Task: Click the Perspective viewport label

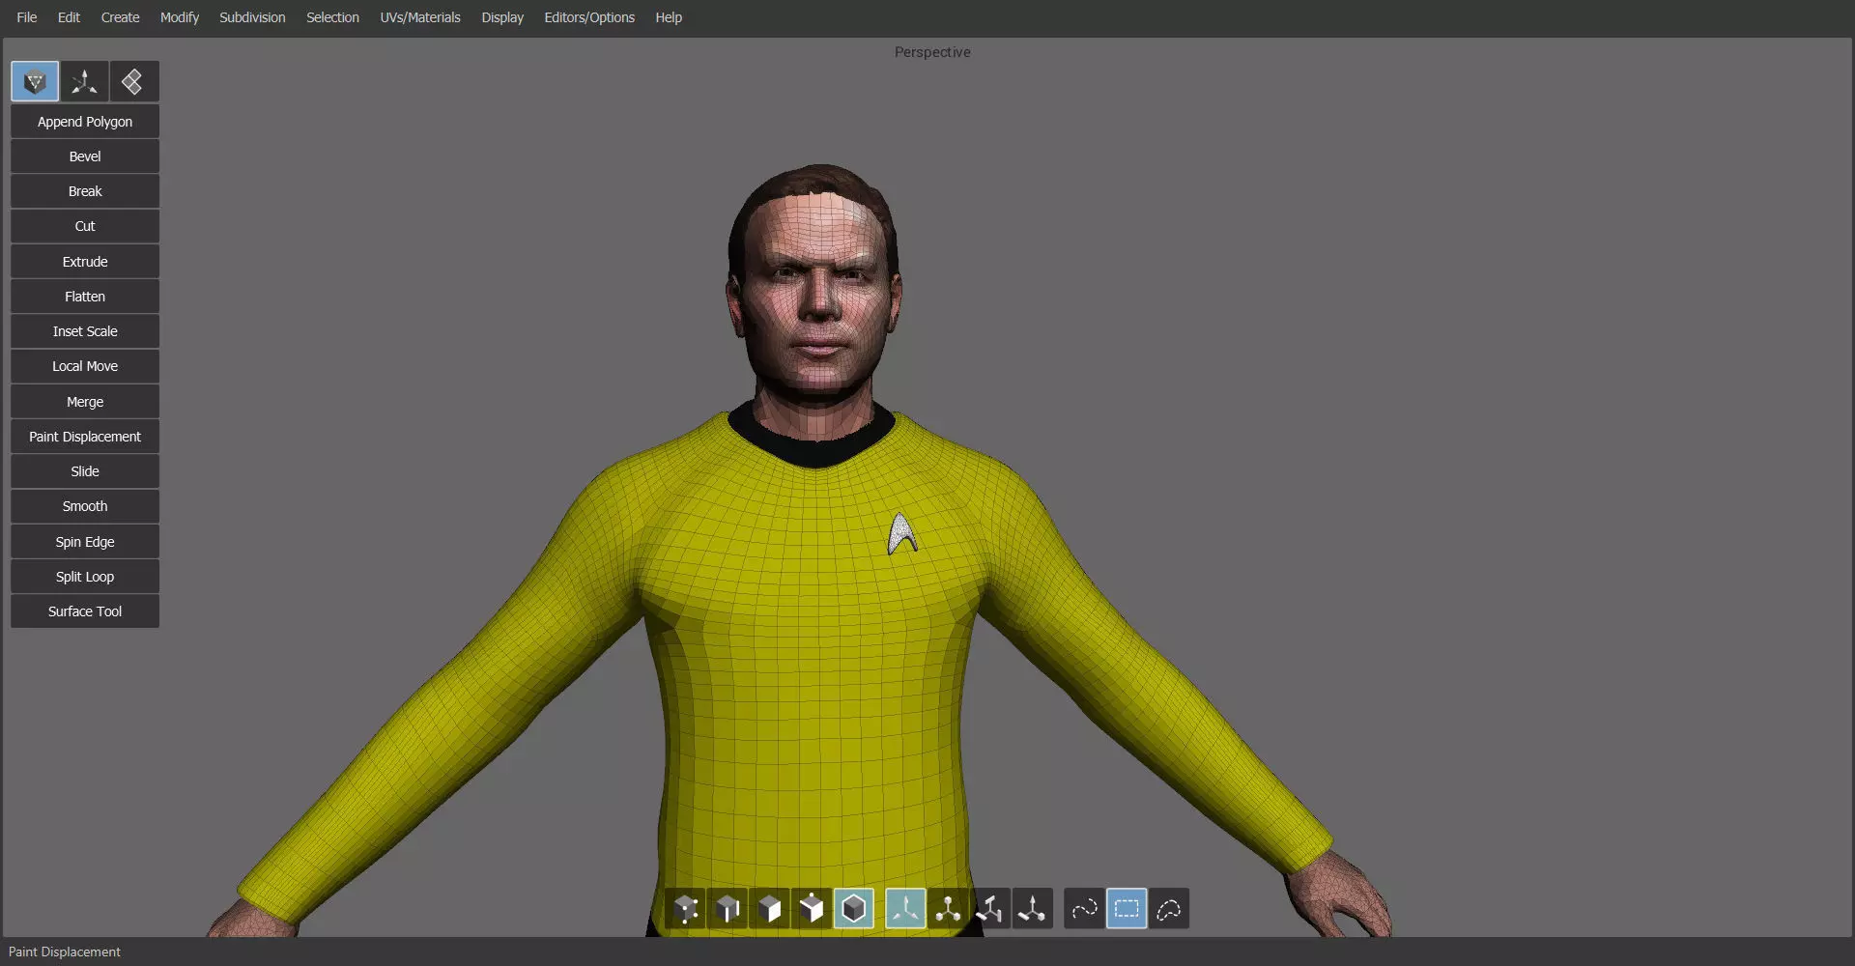Action: click(932, 52)
